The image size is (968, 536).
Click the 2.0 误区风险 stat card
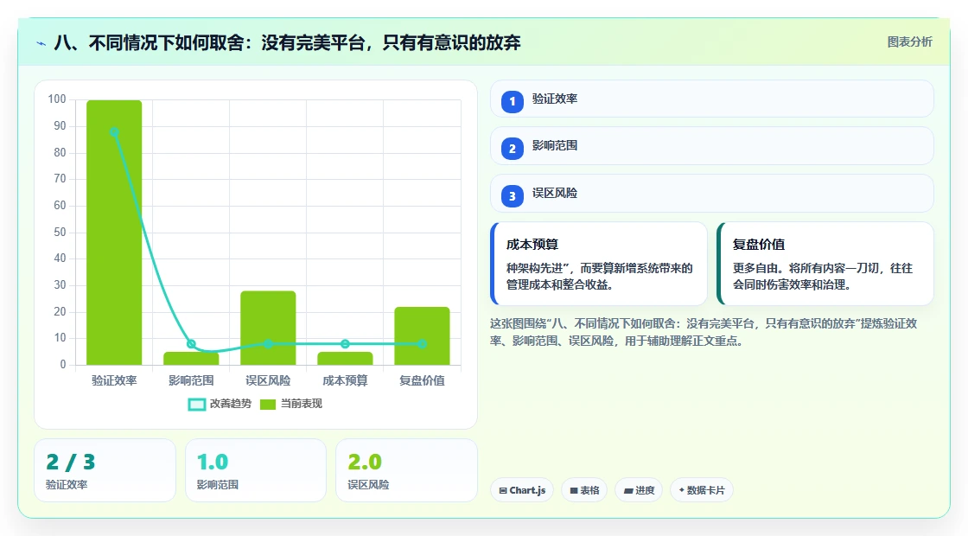pos(407,470)
